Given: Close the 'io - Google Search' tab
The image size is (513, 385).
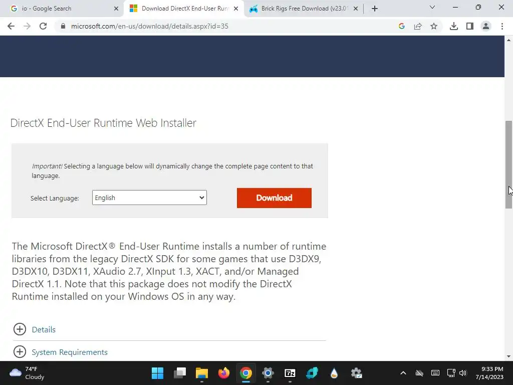Looking at the screenshot, I should [x=116, y=9].
